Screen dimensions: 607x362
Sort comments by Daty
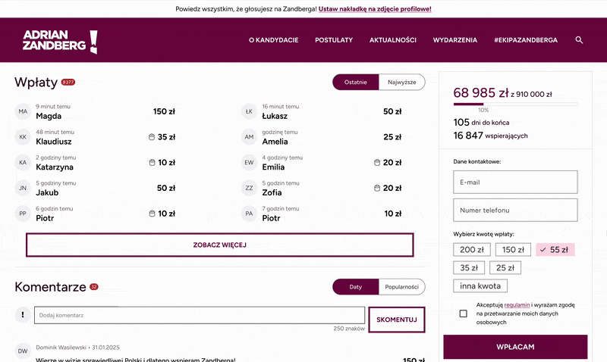point(355,287)
